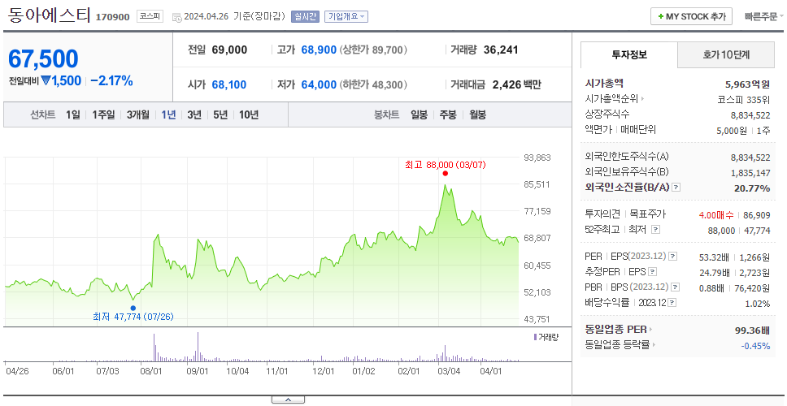Click help icon beside 추정PER EPS
The image size is (787, 406).
652,272
